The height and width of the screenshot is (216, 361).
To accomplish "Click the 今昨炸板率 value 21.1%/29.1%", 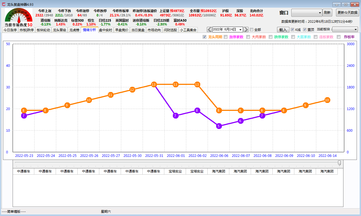I will 120,15.
